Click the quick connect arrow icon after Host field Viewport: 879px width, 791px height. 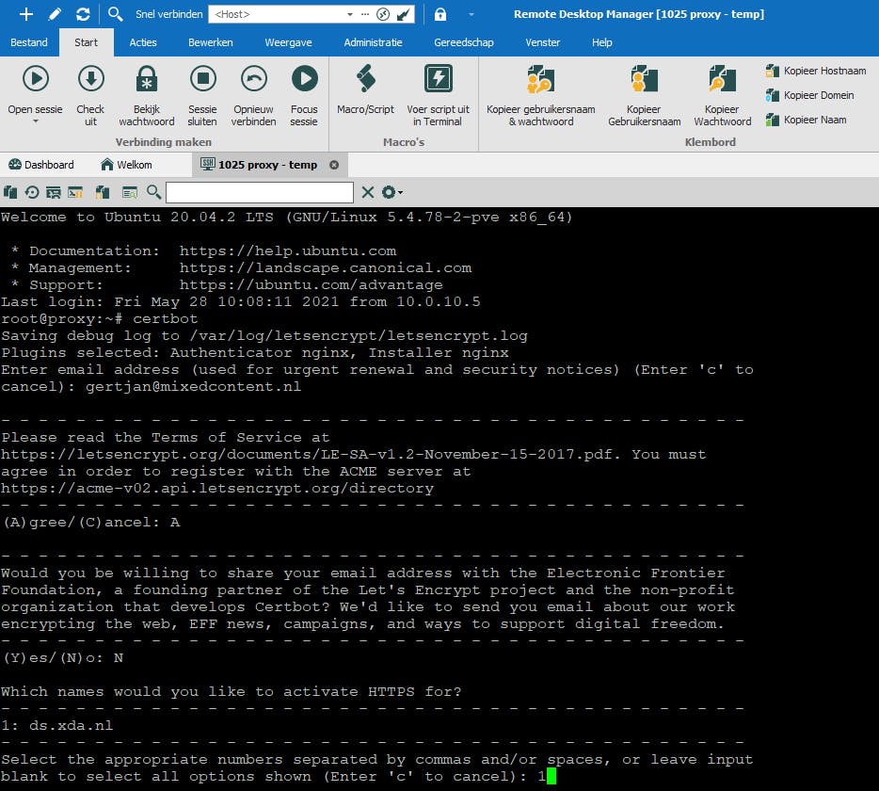click(403, 14)
